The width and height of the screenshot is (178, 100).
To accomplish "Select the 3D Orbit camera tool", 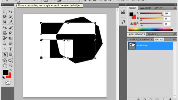I will click(11, 60).
